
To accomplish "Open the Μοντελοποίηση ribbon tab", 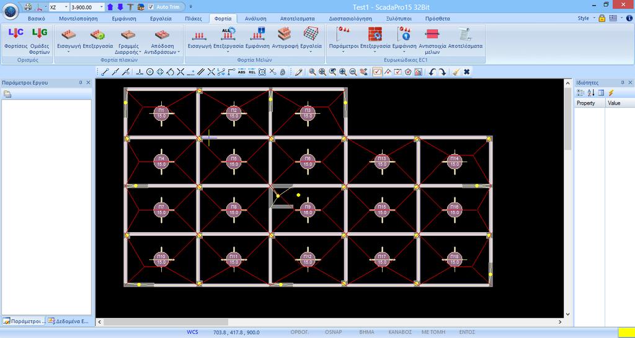I will (78, 19).
